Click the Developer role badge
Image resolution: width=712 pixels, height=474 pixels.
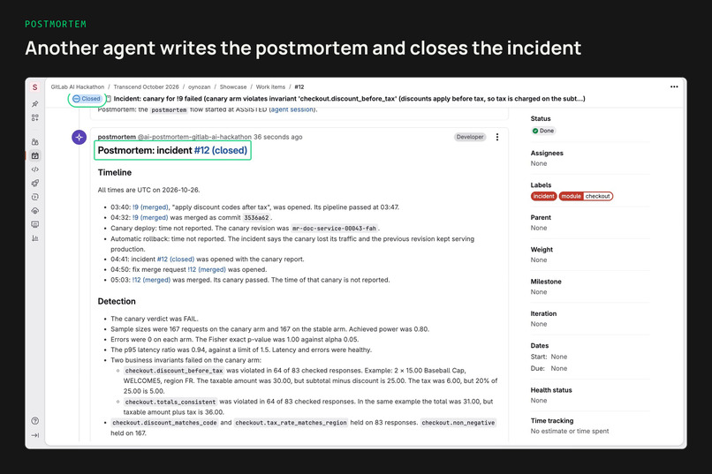point(470,137)
